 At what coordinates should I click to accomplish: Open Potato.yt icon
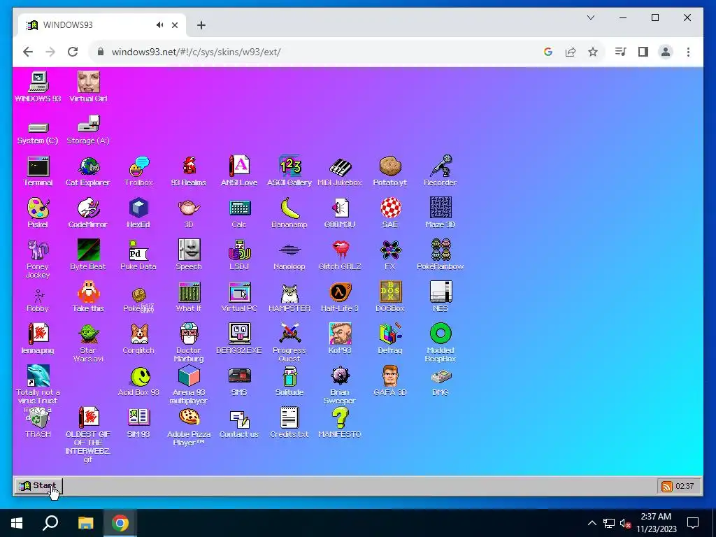click(390, 166)
